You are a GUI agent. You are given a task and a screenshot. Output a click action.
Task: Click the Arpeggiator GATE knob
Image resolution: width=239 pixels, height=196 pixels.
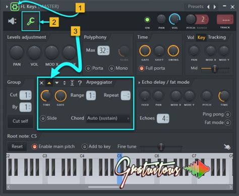tap(61, 95)
